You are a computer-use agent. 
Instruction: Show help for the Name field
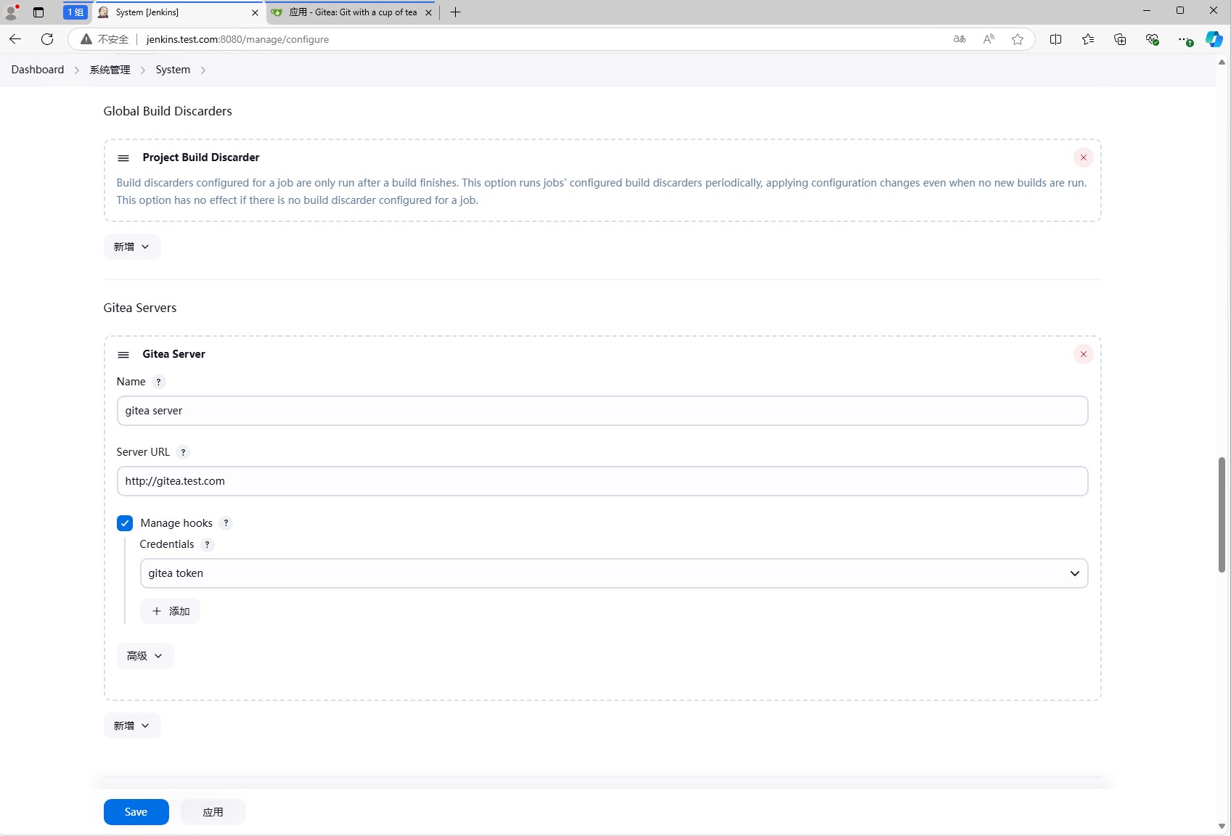158,382
